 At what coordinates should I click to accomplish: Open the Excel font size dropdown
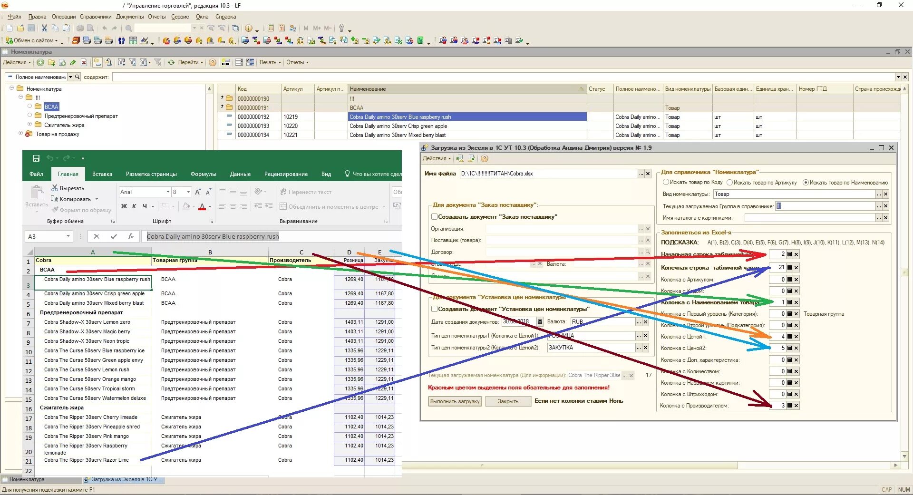tap(189, 192)
